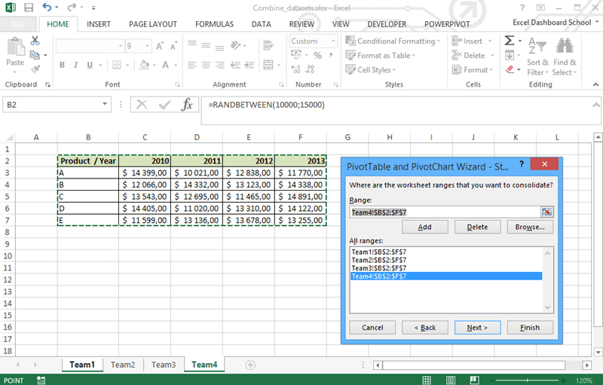Align text to the right
This screenshot has width=603, height=385.
click(x=219, y=65)
